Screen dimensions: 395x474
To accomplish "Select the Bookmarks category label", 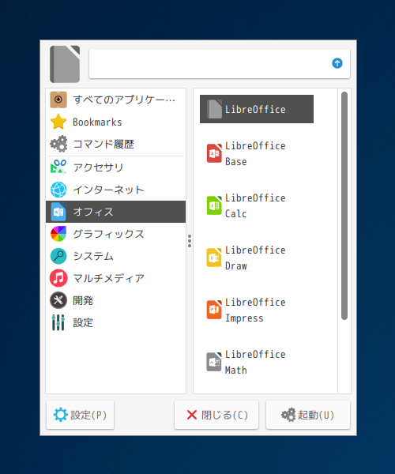I will 97,122.
